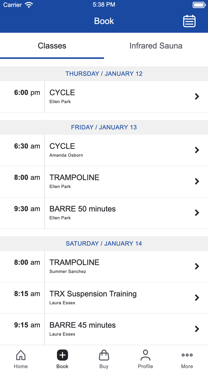Open Saturday TRAMPOLINE with Summer Sanchez
The image size is (208, 370).
[104, 266]
